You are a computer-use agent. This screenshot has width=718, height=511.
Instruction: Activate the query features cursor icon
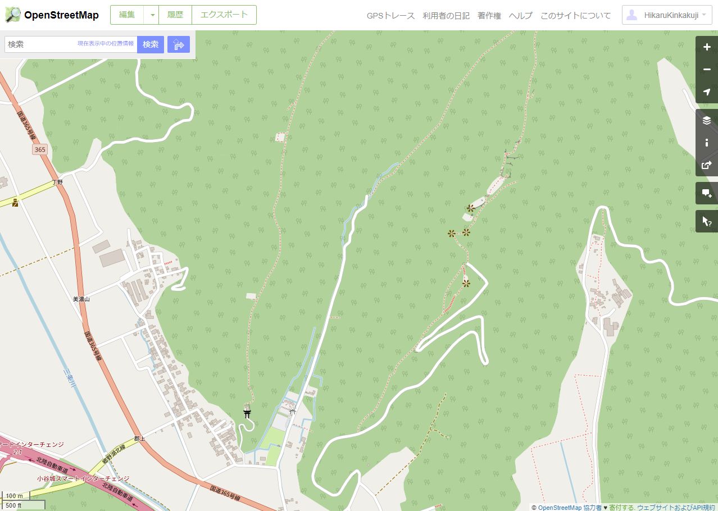(x=707, y=221)
